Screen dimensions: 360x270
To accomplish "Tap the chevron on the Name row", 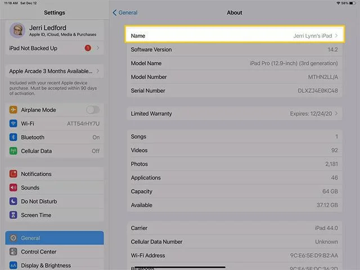I will pos(336,35).
